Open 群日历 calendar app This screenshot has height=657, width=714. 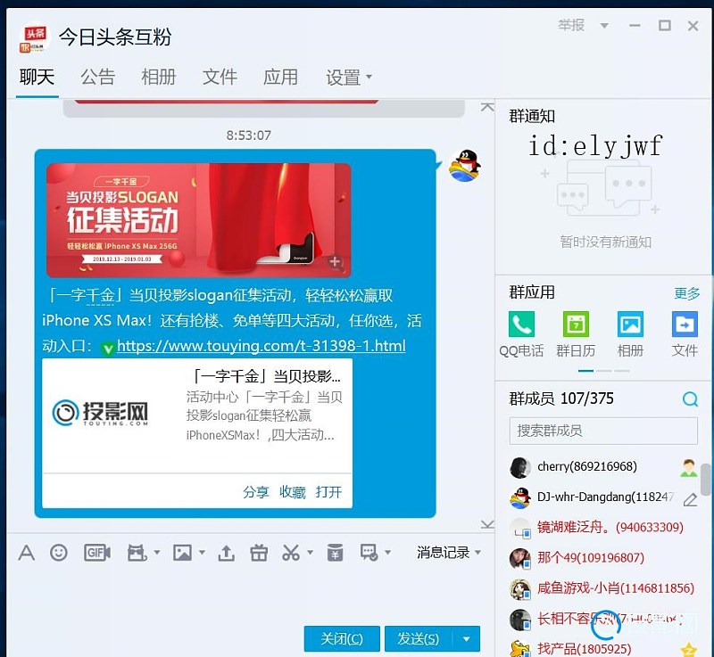576,324
